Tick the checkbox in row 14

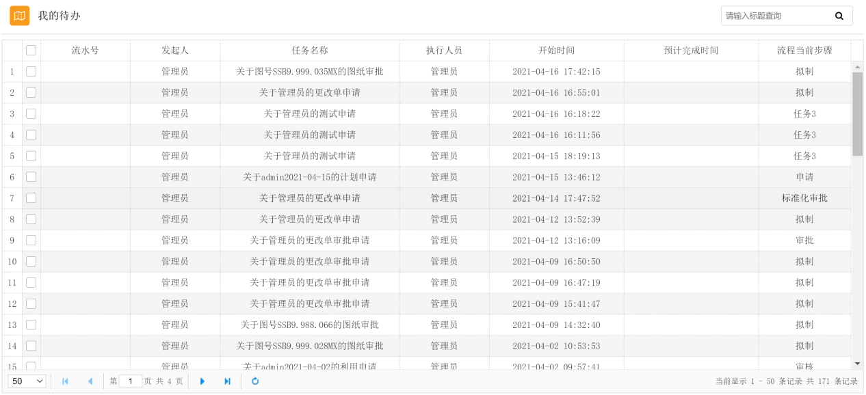coord(31,346)
